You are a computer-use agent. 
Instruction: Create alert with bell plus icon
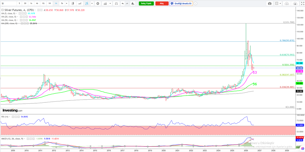click(133, 4)
